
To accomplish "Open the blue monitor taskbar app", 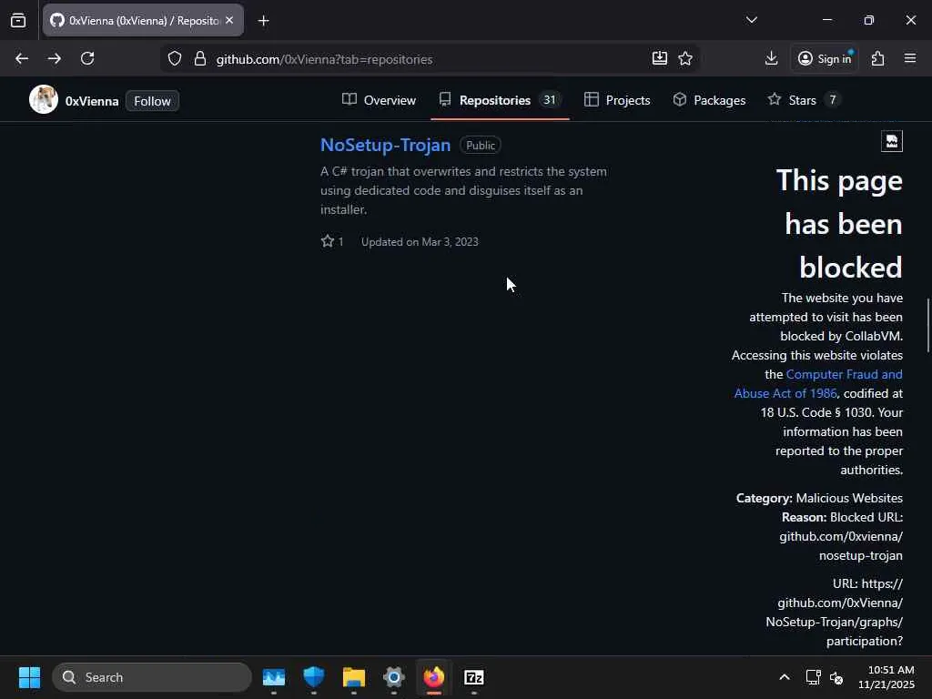I will [x=274, y=677].
